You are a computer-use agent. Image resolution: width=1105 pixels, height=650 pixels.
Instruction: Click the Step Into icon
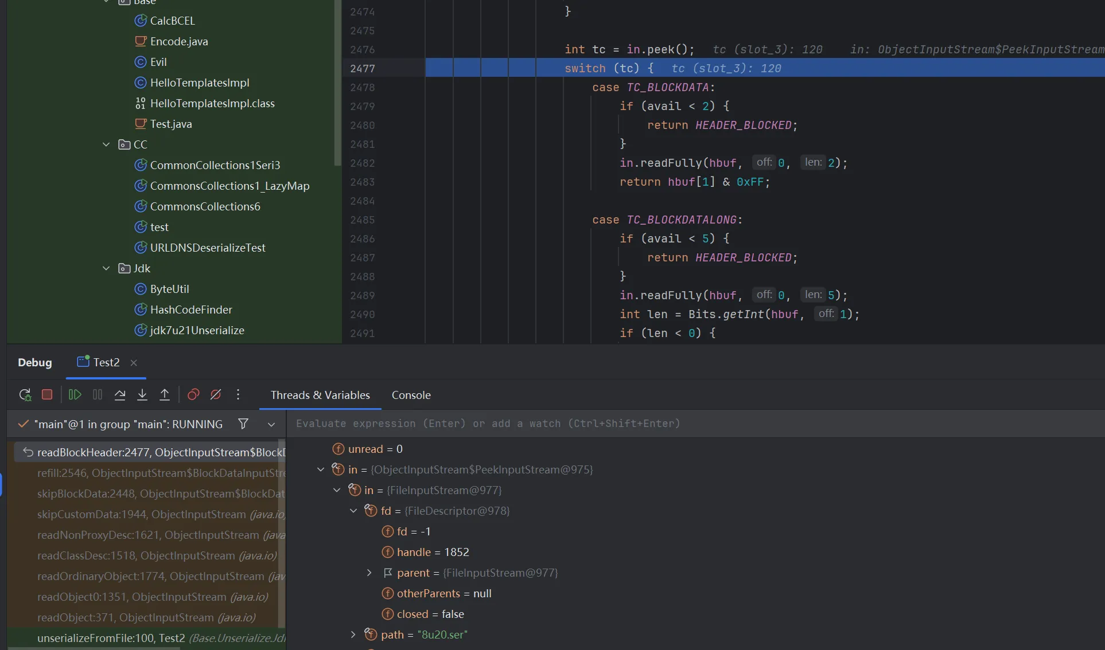(x=142, y=394)
